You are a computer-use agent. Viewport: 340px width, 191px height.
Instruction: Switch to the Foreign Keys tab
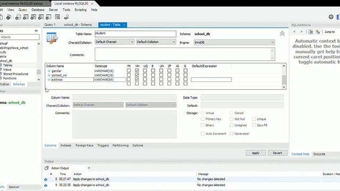pos(84,145)
